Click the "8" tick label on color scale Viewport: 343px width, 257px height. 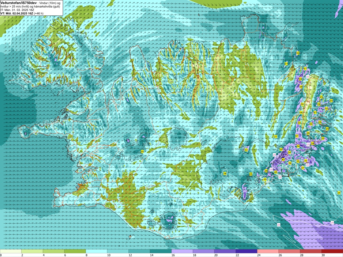tap(86, 255)
